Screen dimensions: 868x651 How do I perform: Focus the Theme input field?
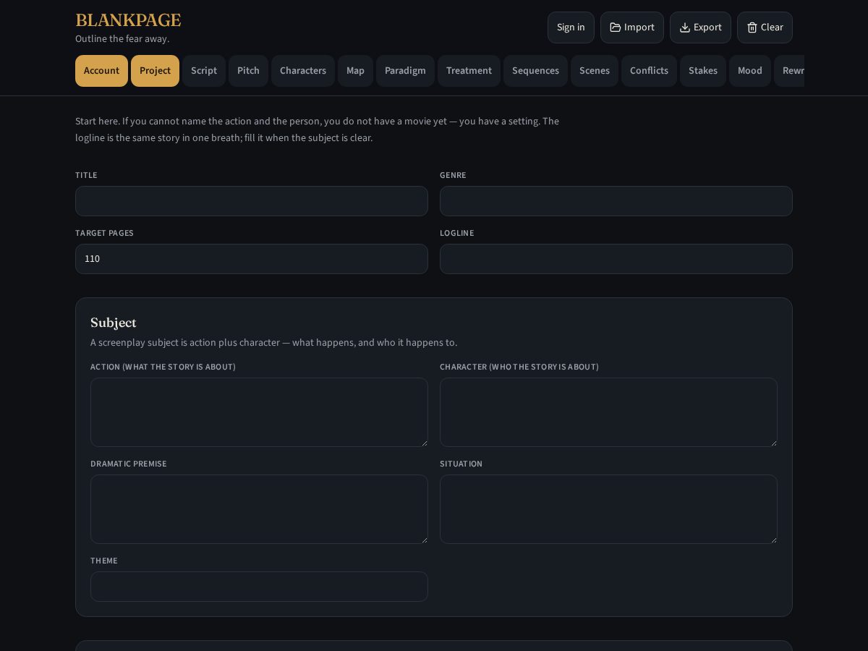259,587
